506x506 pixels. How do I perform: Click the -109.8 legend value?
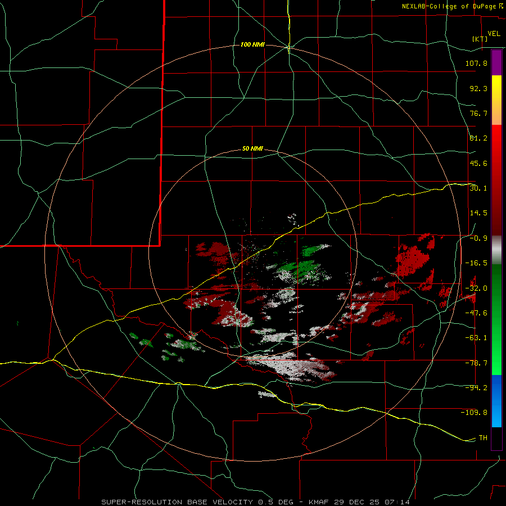tap(474, 413)
